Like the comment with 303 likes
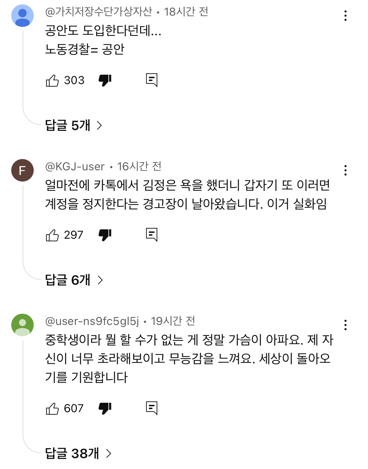368x469 pixels. (52, 80)
